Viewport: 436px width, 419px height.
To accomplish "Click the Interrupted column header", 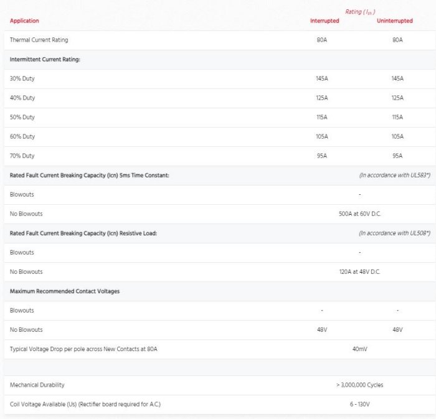I will coord(325,21).
